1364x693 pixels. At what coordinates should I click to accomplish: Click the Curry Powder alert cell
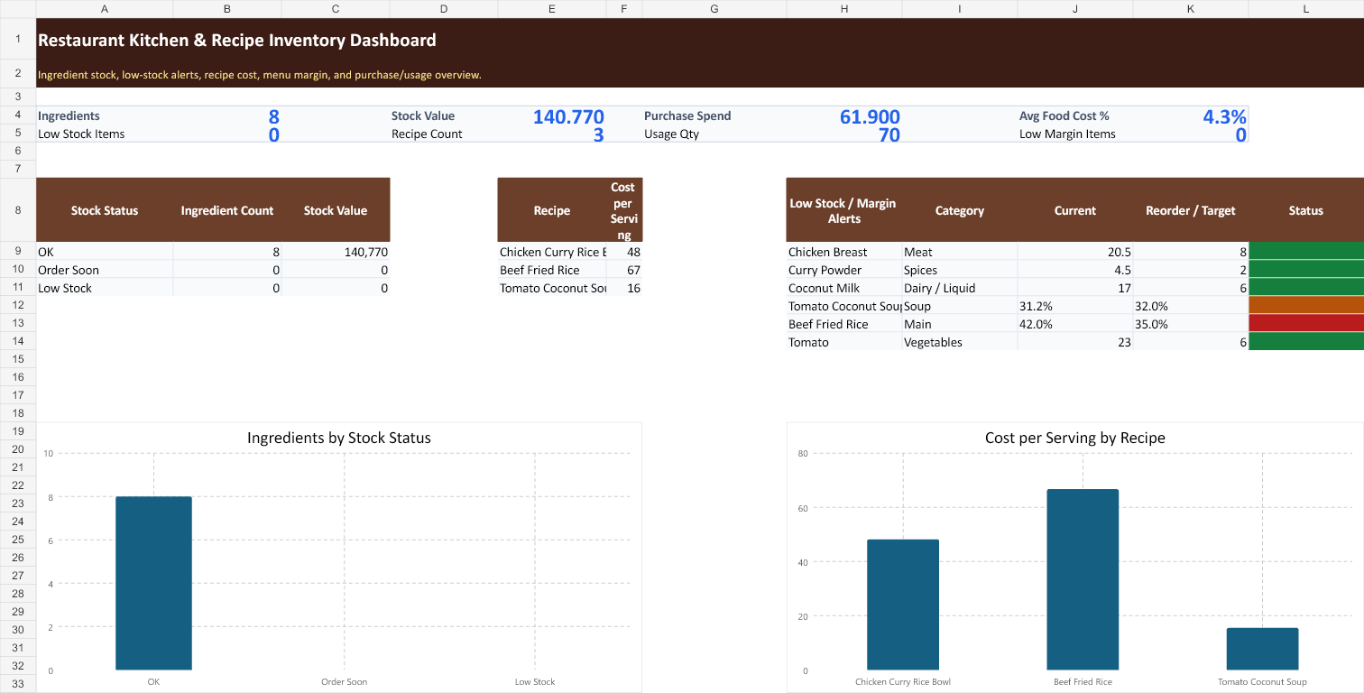[844, 270]
